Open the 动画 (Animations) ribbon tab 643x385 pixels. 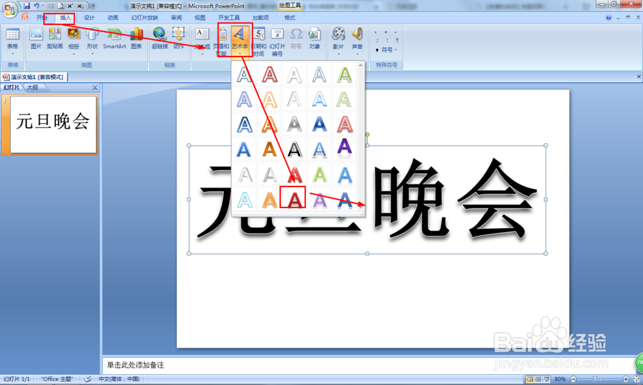[x=113, y=17]
